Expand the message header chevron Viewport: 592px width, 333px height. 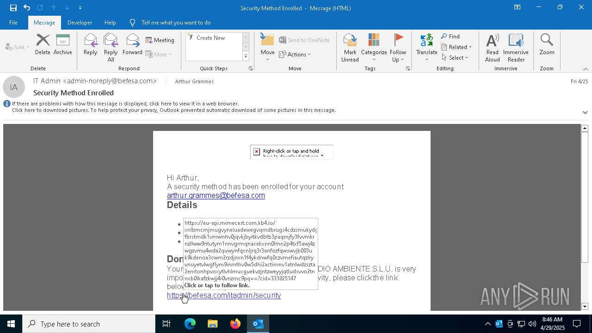click(585, 112)
